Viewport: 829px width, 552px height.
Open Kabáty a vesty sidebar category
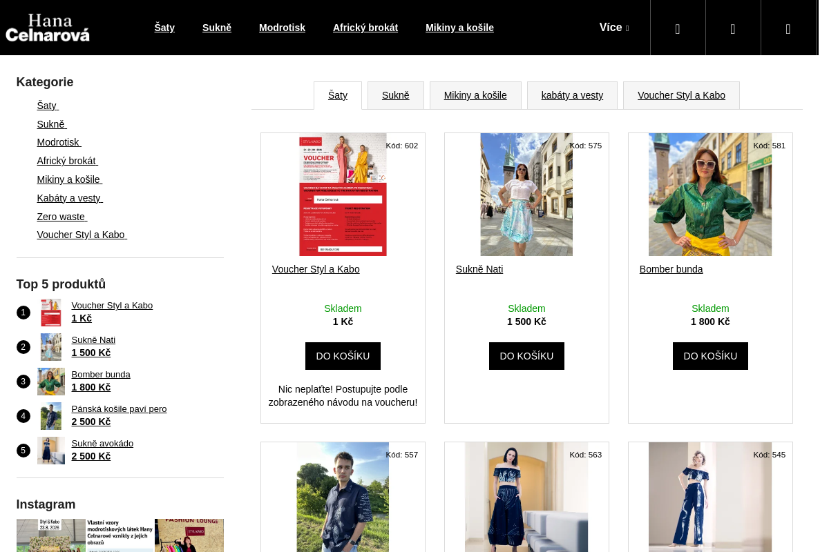[70, 198]
